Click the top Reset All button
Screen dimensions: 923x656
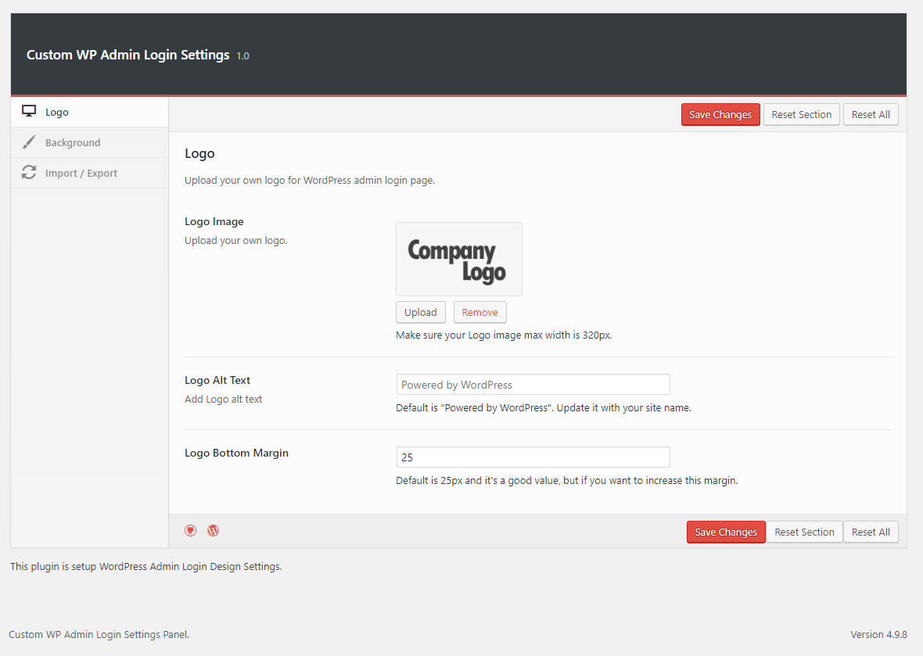(871, 114)
